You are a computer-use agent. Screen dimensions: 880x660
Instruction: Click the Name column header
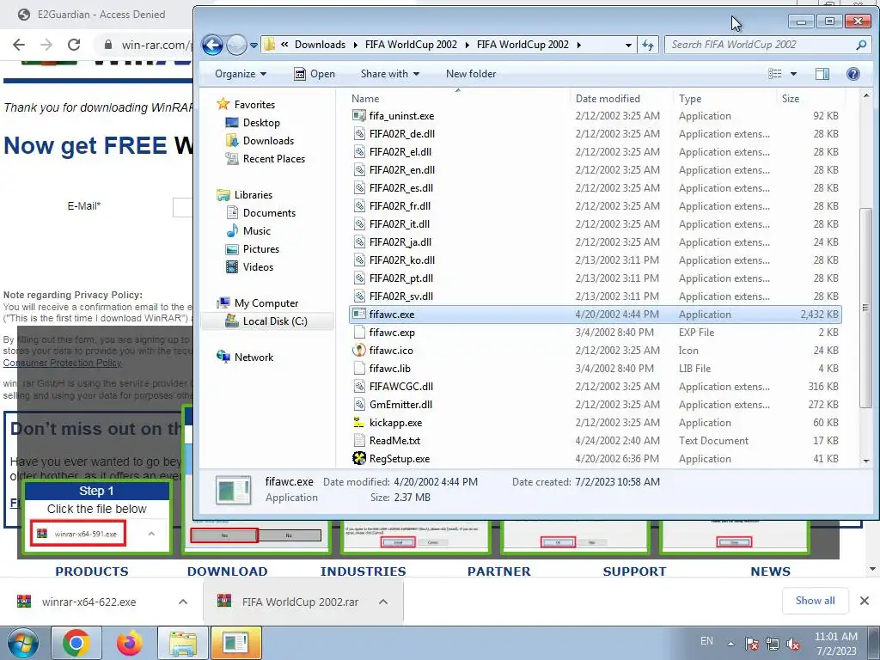click(365, 99)
